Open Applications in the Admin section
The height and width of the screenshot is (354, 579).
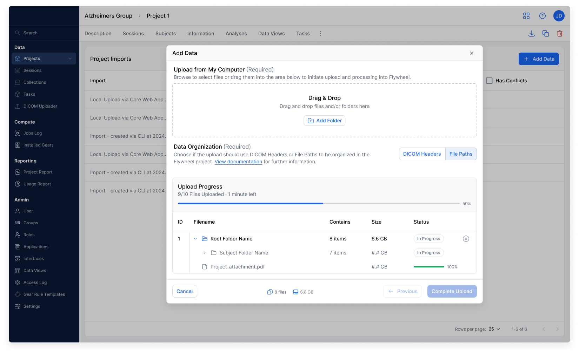pyautogui.click(x=44, y=247)
